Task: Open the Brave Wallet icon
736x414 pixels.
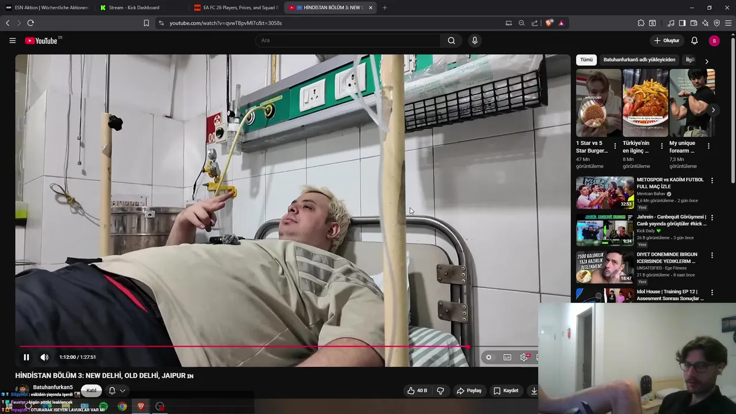Action: pos(693,23)
